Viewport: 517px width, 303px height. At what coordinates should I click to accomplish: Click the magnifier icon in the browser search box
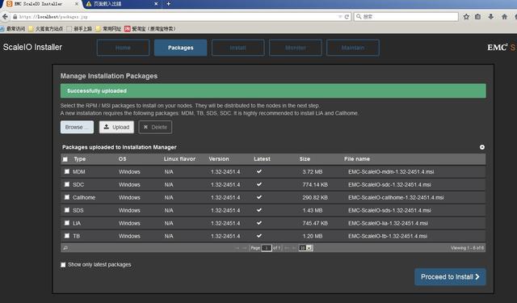tap(359, 16)
